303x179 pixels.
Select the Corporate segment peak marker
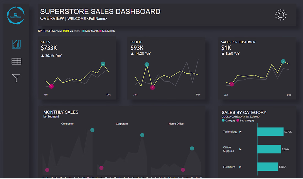142,135
